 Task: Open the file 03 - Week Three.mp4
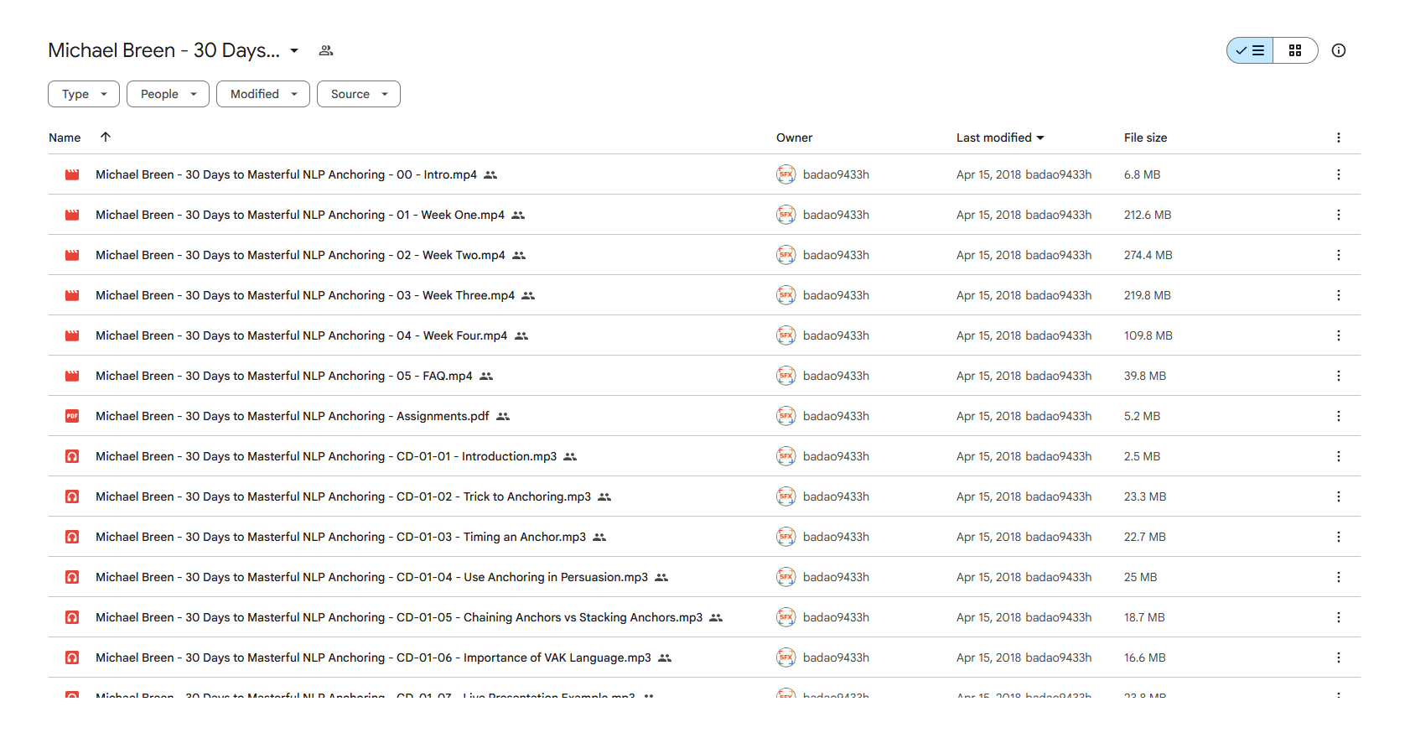tap(305, 295)
